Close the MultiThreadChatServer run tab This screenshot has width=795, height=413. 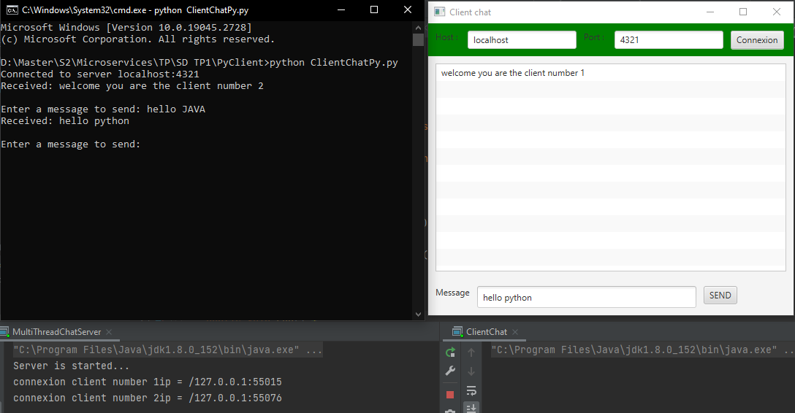pos(109,332)
